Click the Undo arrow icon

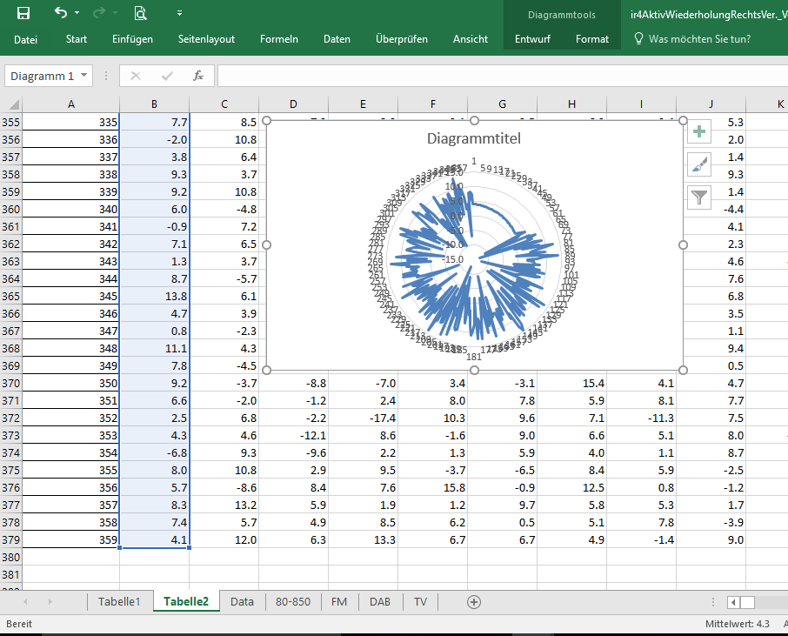[x=60, y=13]
